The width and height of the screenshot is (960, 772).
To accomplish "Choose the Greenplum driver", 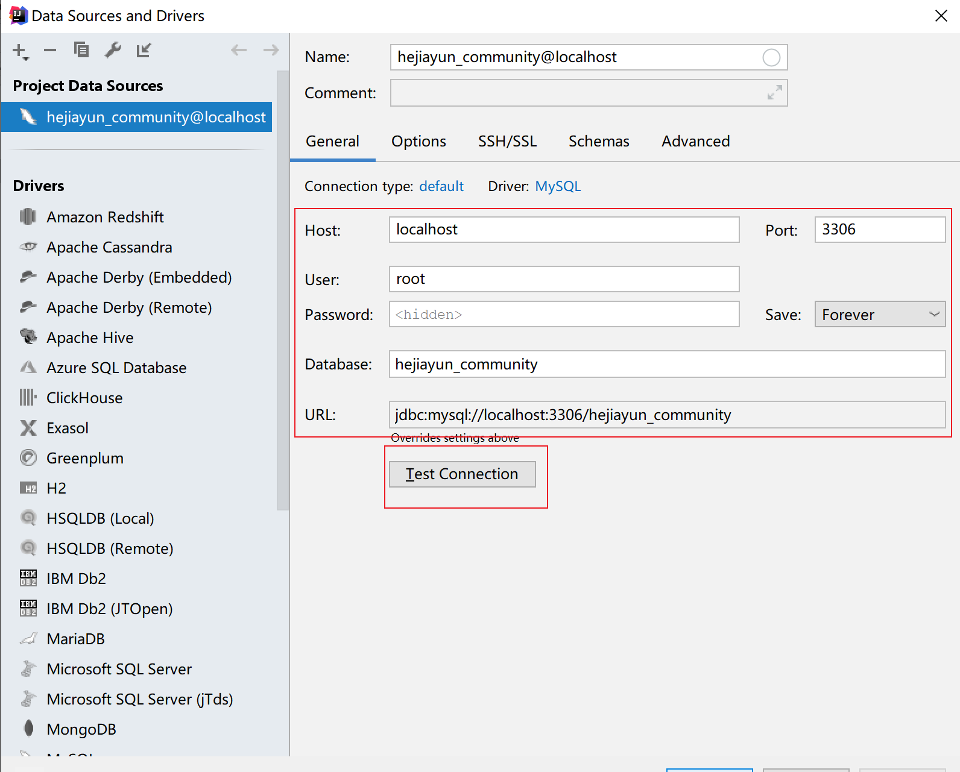I will coord(85,458).
